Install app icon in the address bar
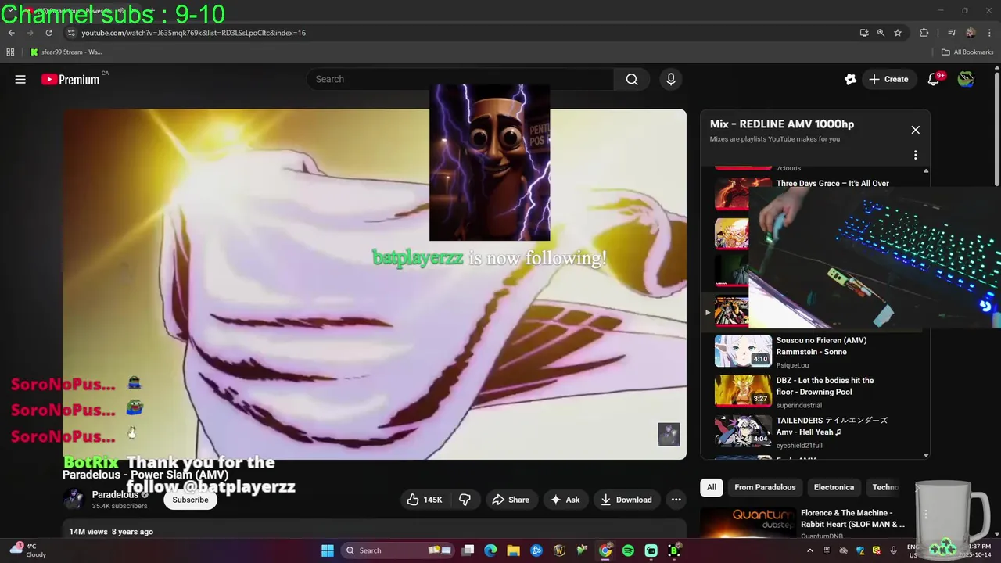The width and height of the screenshot is (1001, 563). [863, 33]
